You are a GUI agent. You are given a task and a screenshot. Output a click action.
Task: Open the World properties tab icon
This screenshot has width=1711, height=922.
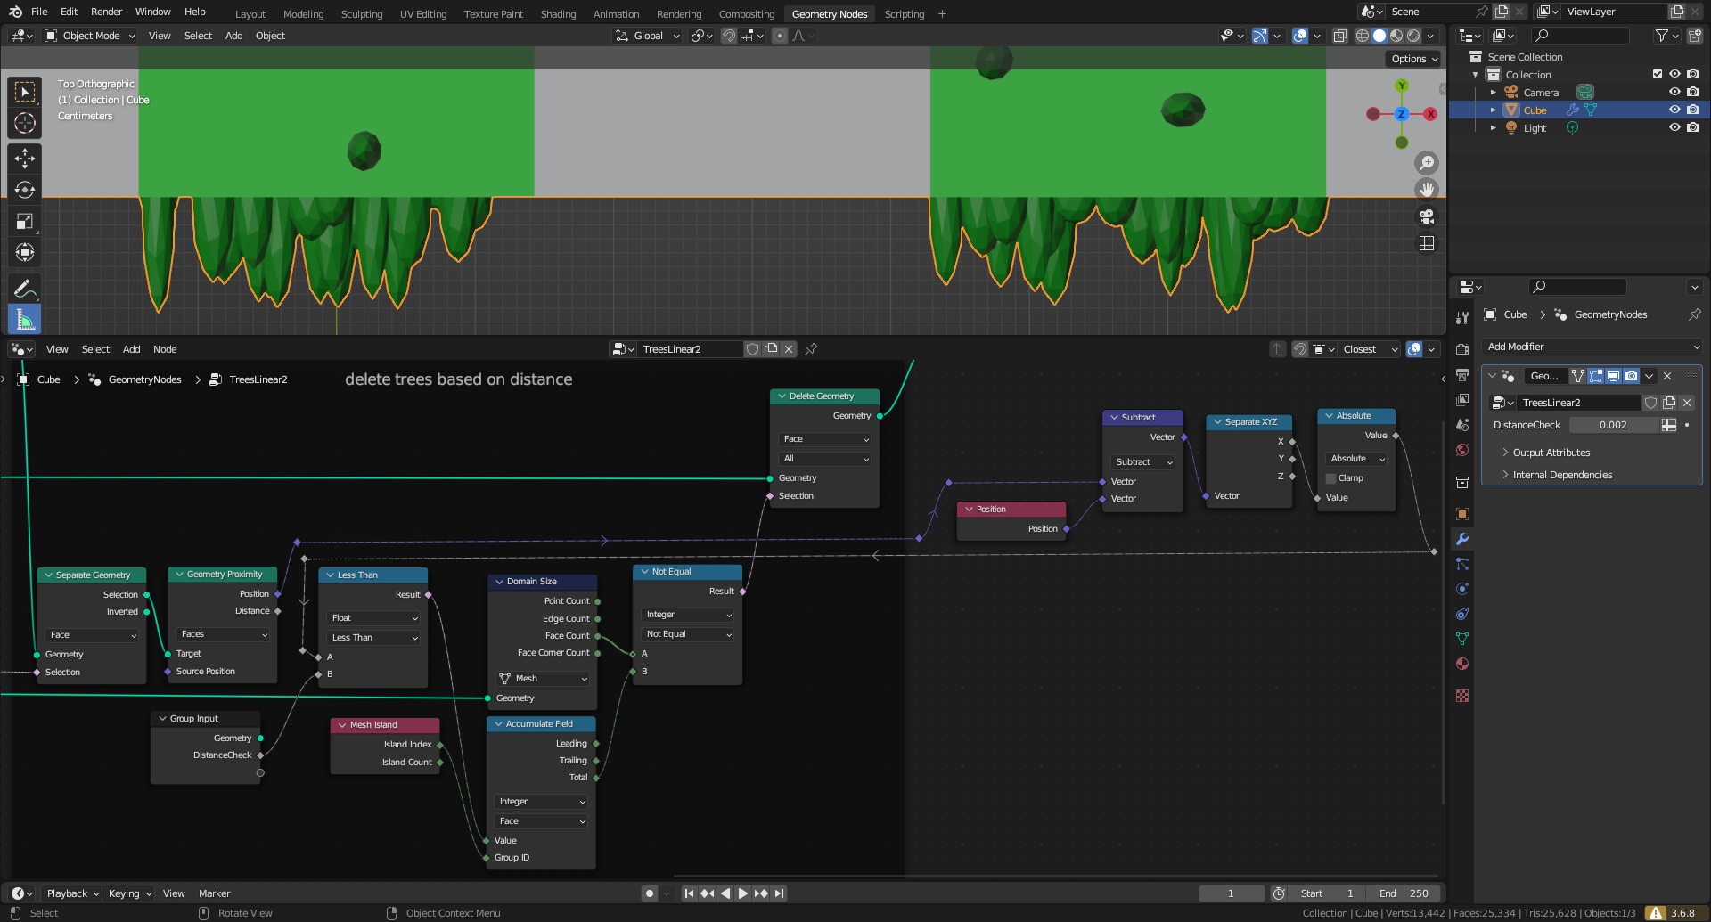pos(1462,450)
